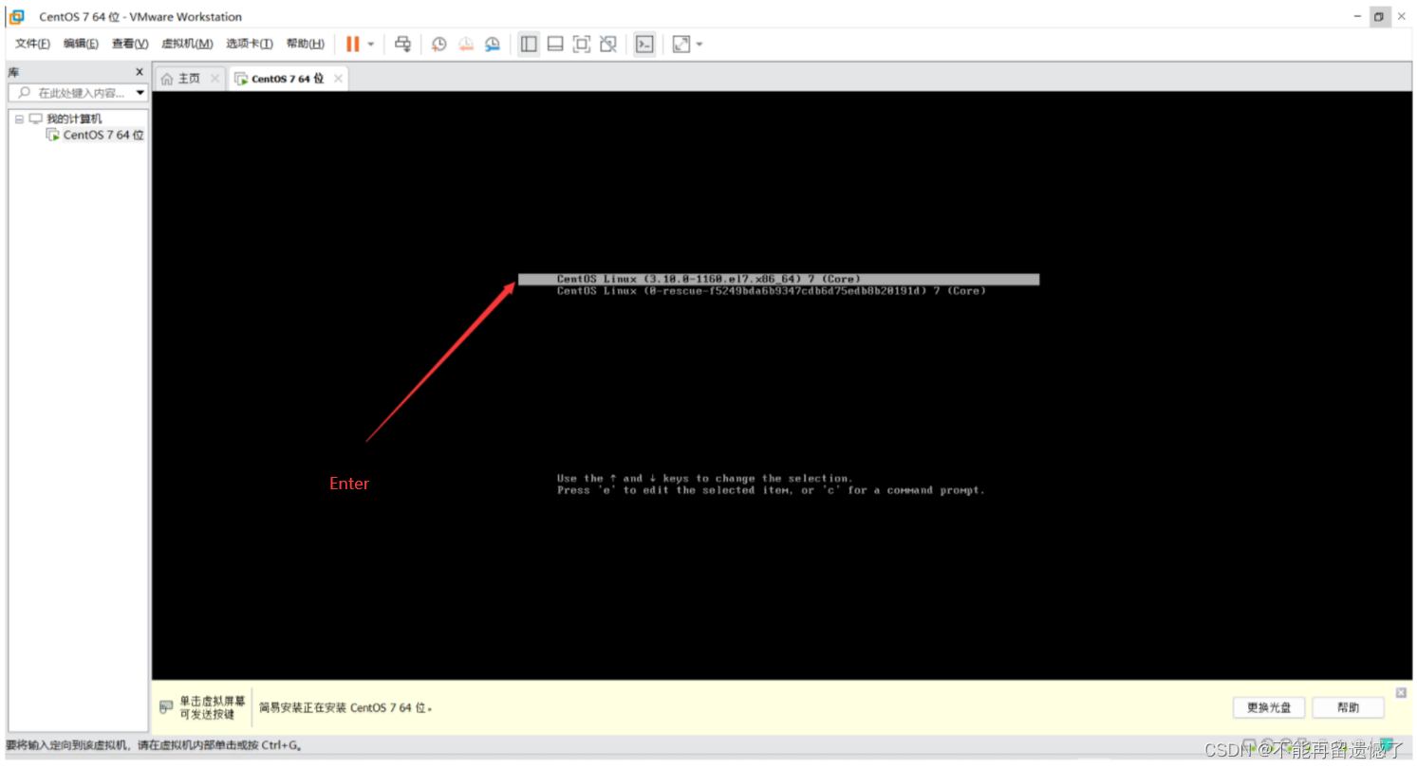Open the 虚拟机(M) menu

click(x=187, y=44)
